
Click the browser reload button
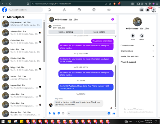pyautogui.click(x=10, y=4)
